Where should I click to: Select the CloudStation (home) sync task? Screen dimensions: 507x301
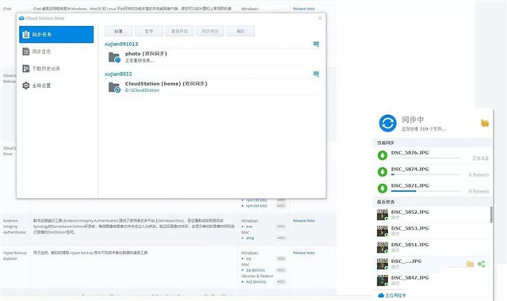pos(213,87)
